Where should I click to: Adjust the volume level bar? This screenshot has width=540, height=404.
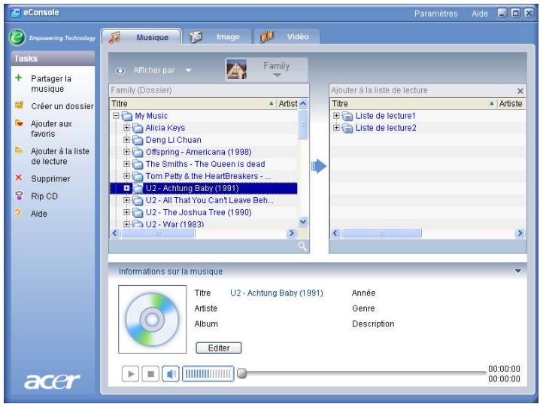point(208,374)
